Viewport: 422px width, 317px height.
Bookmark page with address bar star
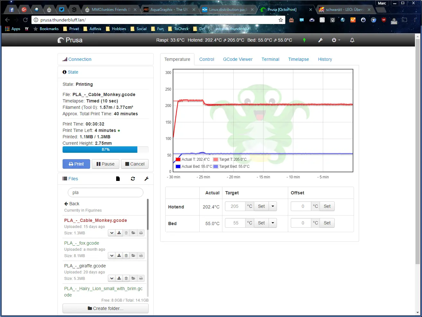[281, 20]
